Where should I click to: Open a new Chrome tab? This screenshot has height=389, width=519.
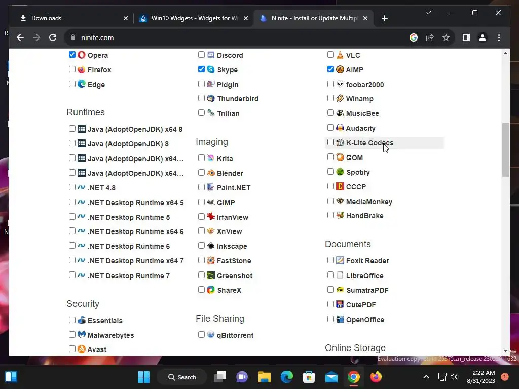[385, 18]
